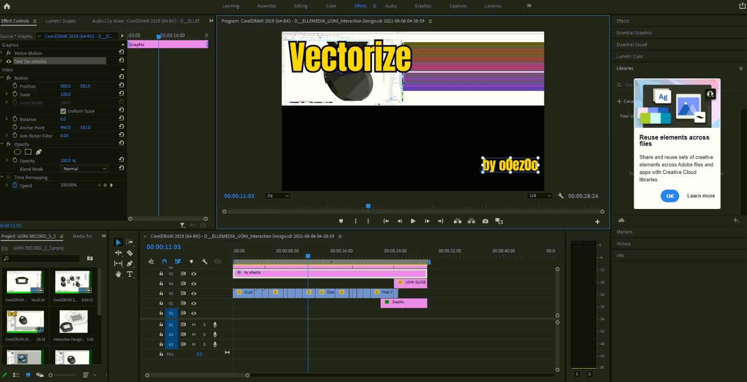
Task: Open Blend Mode dropdown
Action: [85, 169]
